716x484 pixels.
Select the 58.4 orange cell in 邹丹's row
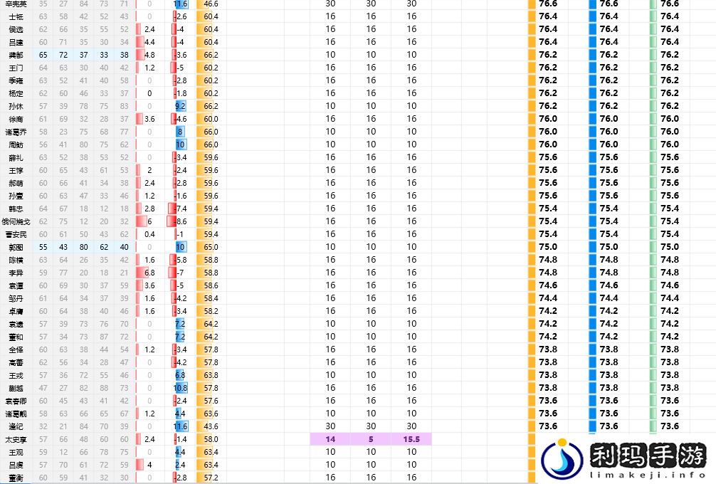click(211, 298)
